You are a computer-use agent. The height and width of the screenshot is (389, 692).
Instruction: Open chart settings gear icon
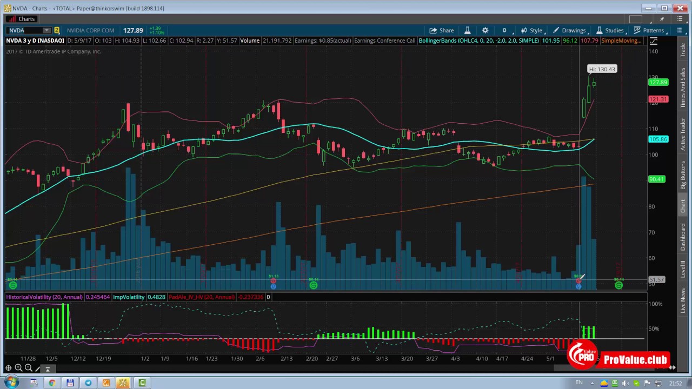(x=485, y=30)
